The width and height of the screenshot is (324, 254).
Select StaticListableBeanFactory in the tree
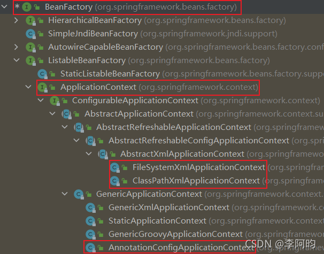click(x=110, y=74)
